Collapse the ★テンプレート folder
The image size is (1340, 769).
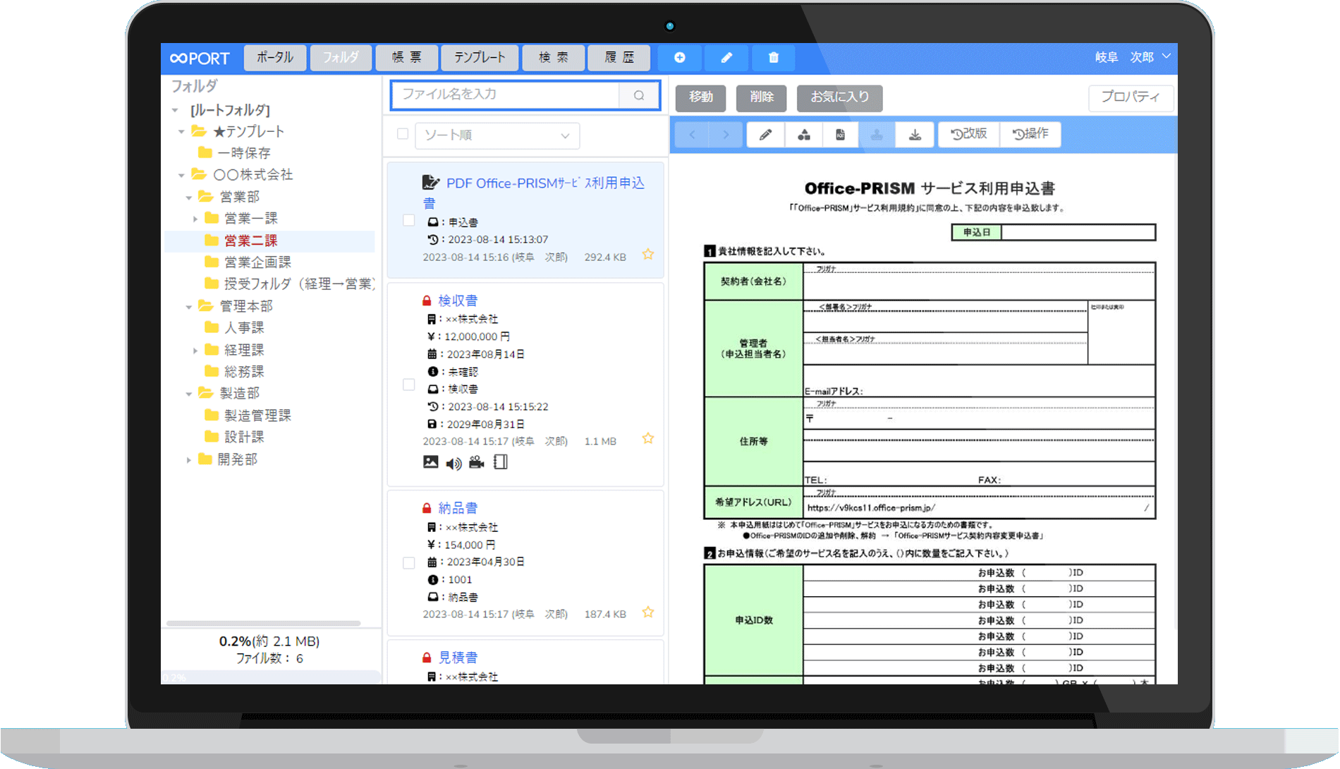click(x=182, y=132)
